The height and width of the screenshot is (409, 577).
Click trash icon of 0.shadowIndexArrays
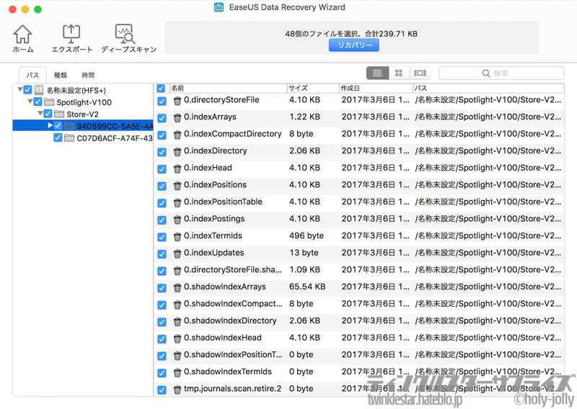[x=177, y=287]
